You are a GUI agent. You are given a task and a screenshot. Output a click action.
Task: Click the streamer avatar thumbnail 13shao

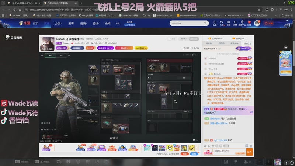(47, 44)
